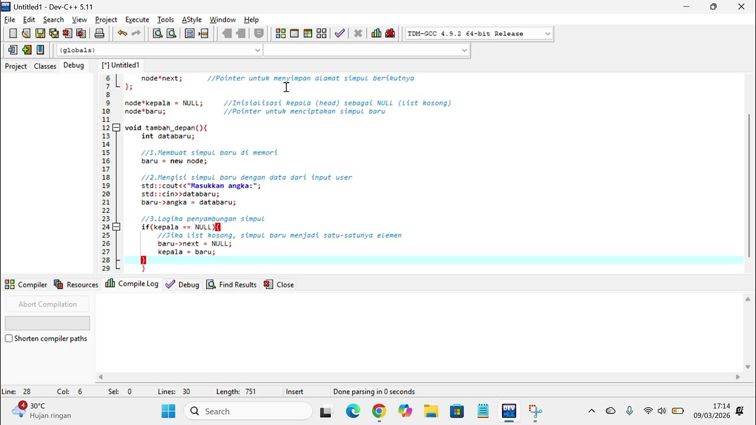Open File Explorer from the taskbar
Screen dimensions: 756x425
coord(431,411)
